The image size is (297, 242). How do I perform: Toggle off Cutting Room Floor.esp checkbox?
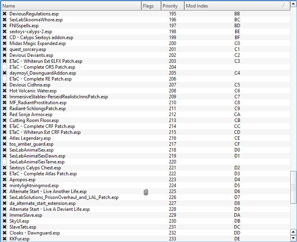pos(5,120)
